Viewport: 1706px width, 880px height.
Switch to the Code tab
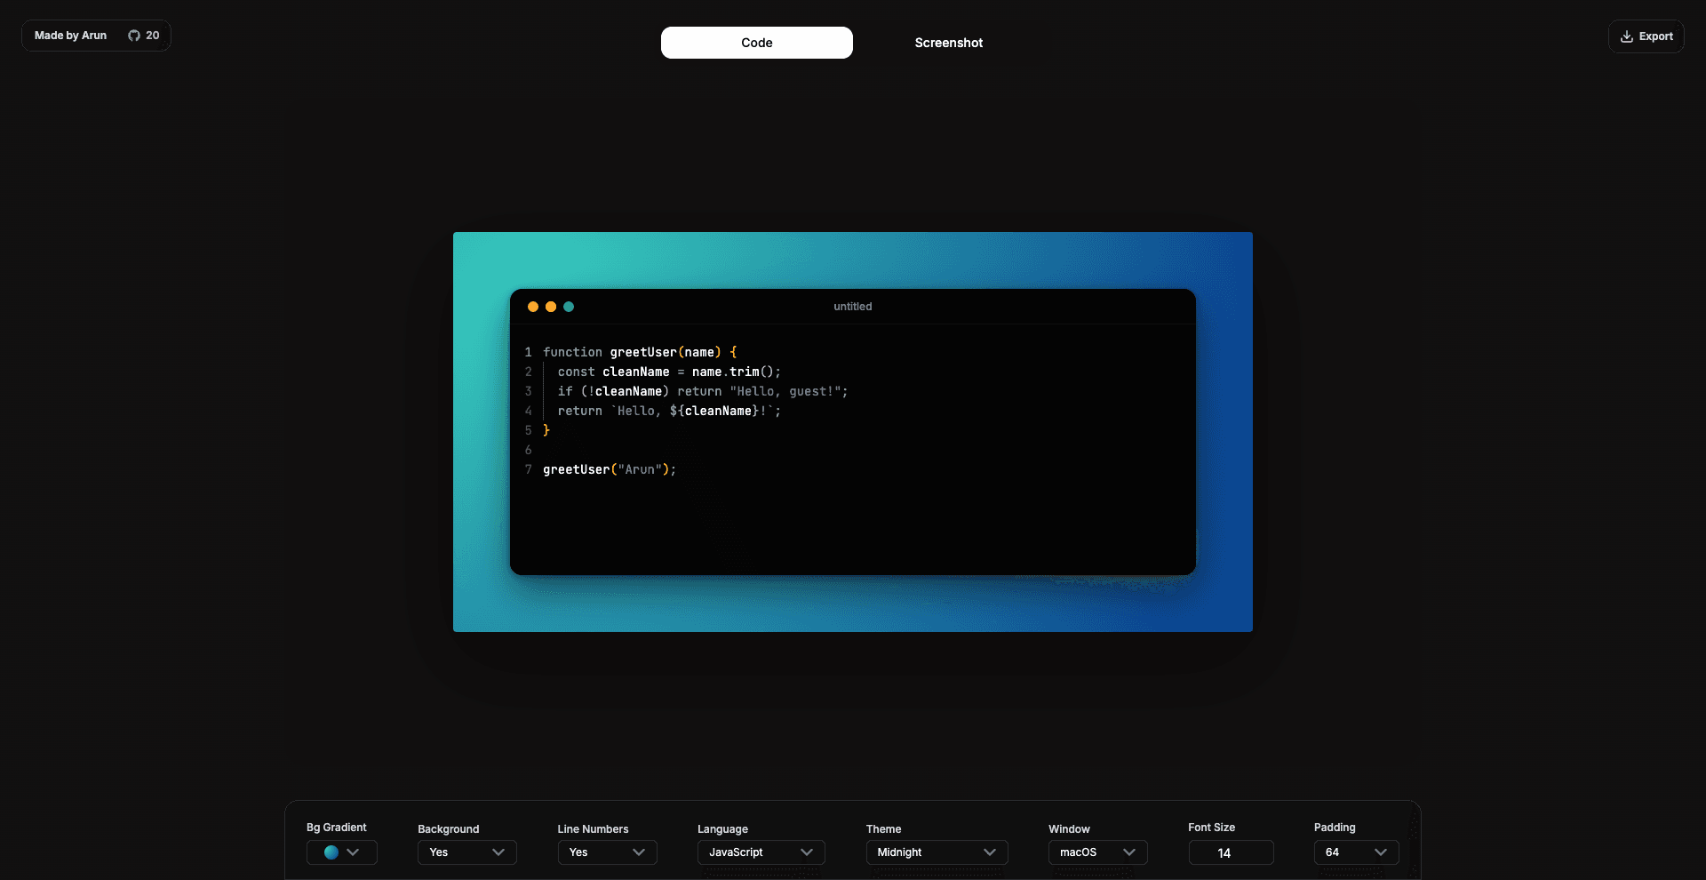point(757,43)
